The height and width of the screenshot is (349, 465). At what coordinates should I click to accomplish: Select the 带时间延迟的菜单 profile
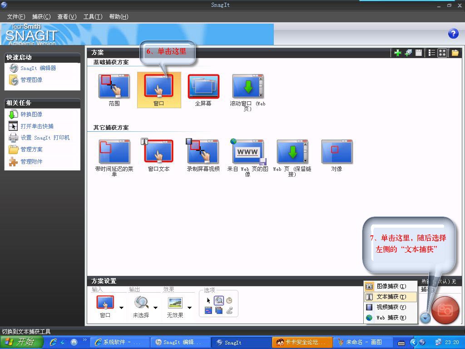tap(114, 158)
